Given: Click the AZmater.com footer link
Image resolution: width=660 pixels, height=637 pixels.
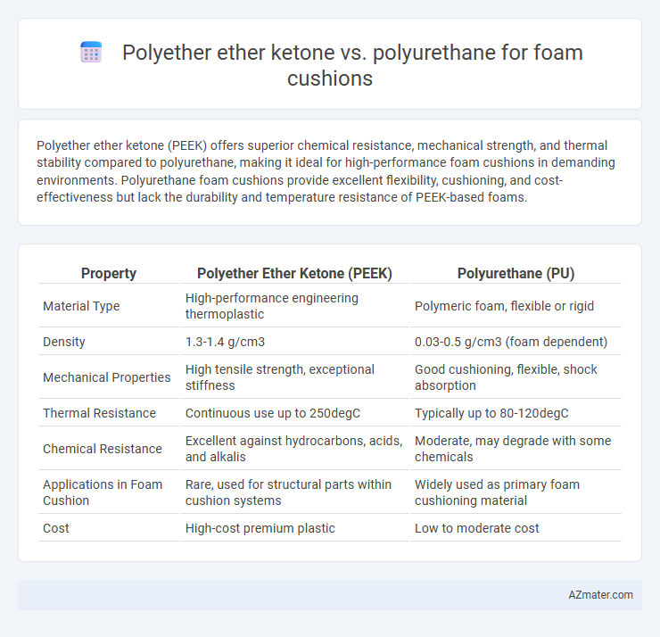Looking at the screenshot, I should point(600,594).
